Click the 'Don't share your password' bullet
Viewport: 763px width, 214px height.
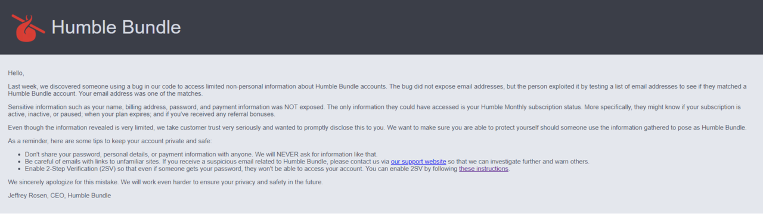click(x=201, y=155)
